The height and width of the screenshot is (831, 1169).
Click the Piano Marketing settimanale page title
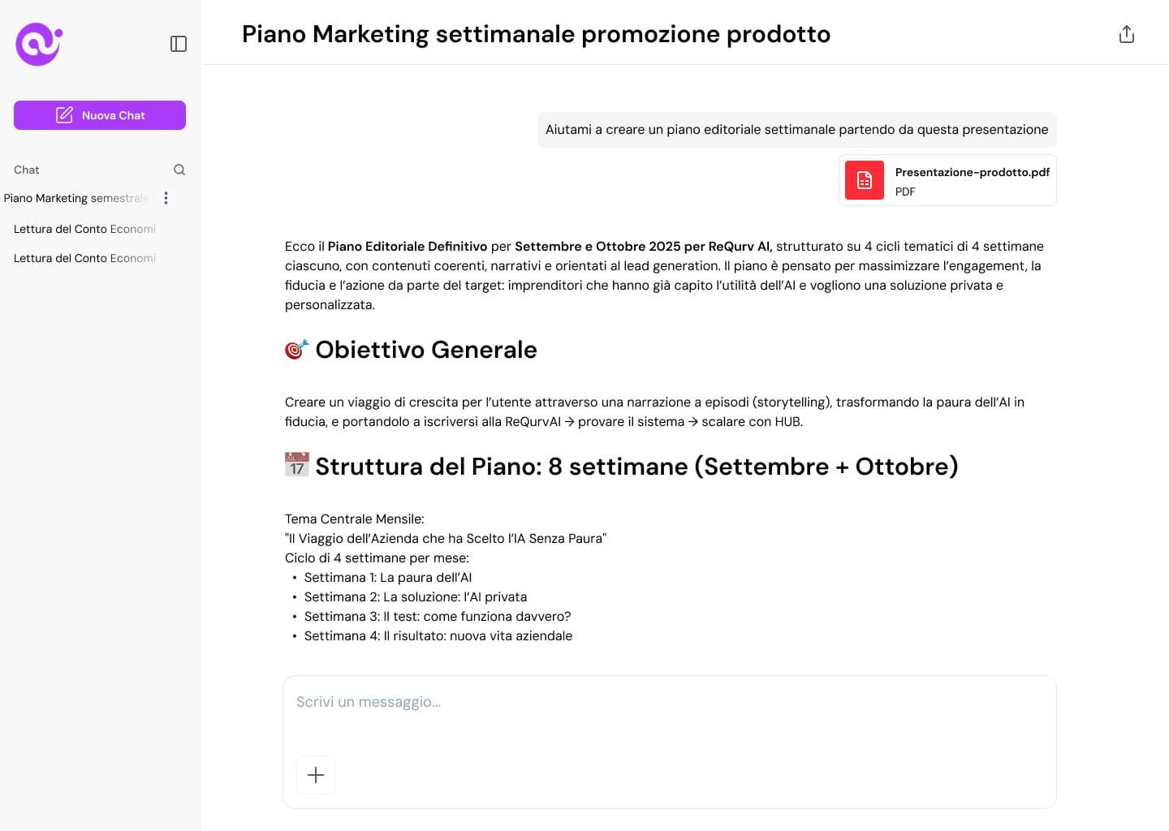536,34
